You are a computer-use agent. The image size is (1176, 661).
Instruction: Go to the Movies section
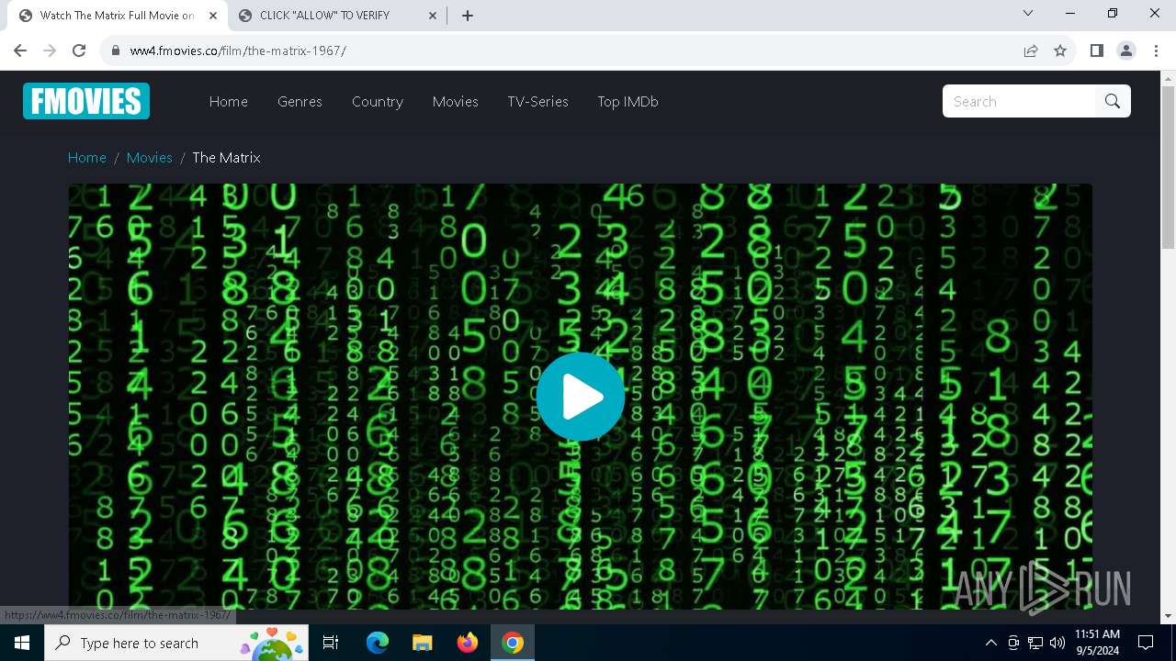456,102
